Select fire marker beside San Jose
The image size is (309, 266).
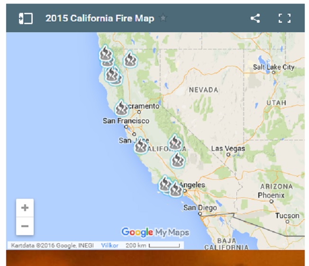(140, 146)
